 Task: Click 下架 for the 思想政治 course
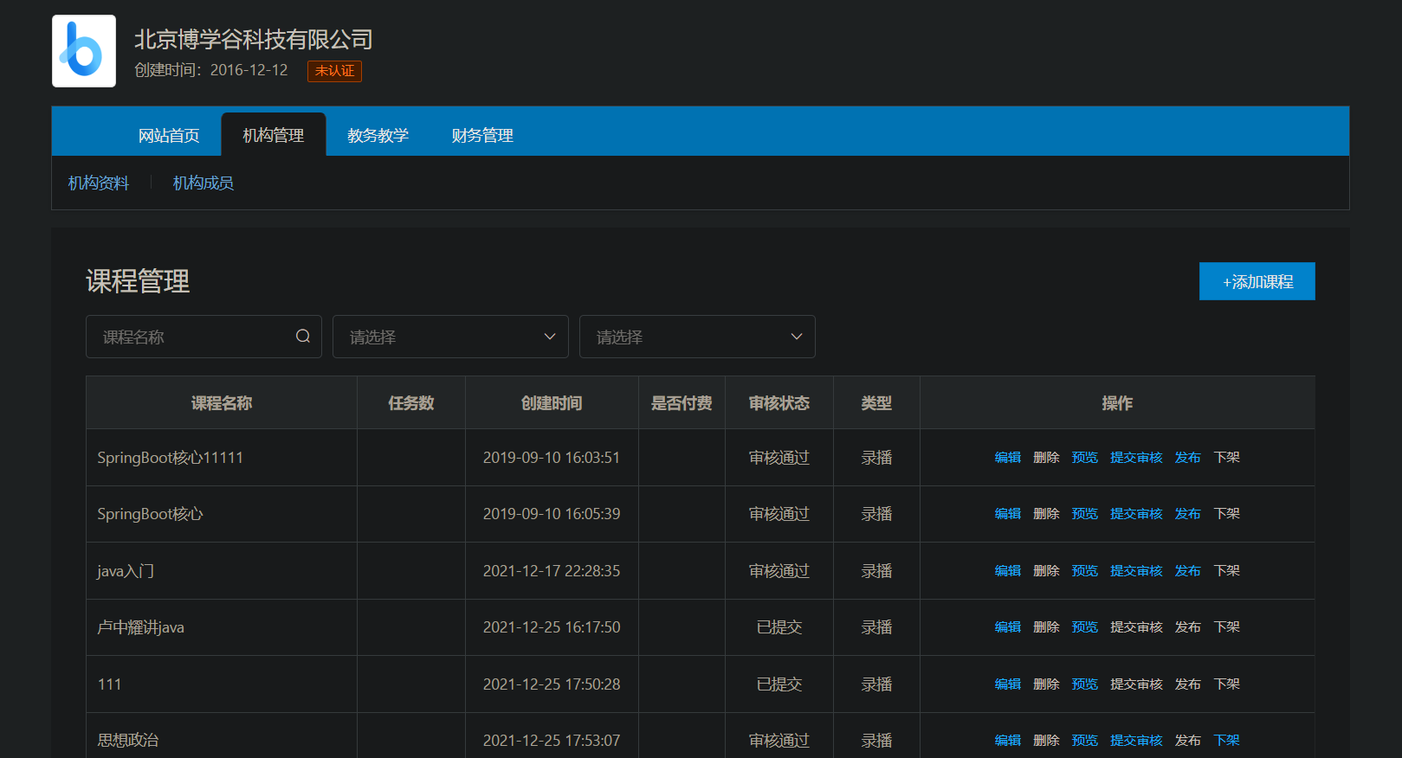pyautogui.click(x=1227, y=740)
